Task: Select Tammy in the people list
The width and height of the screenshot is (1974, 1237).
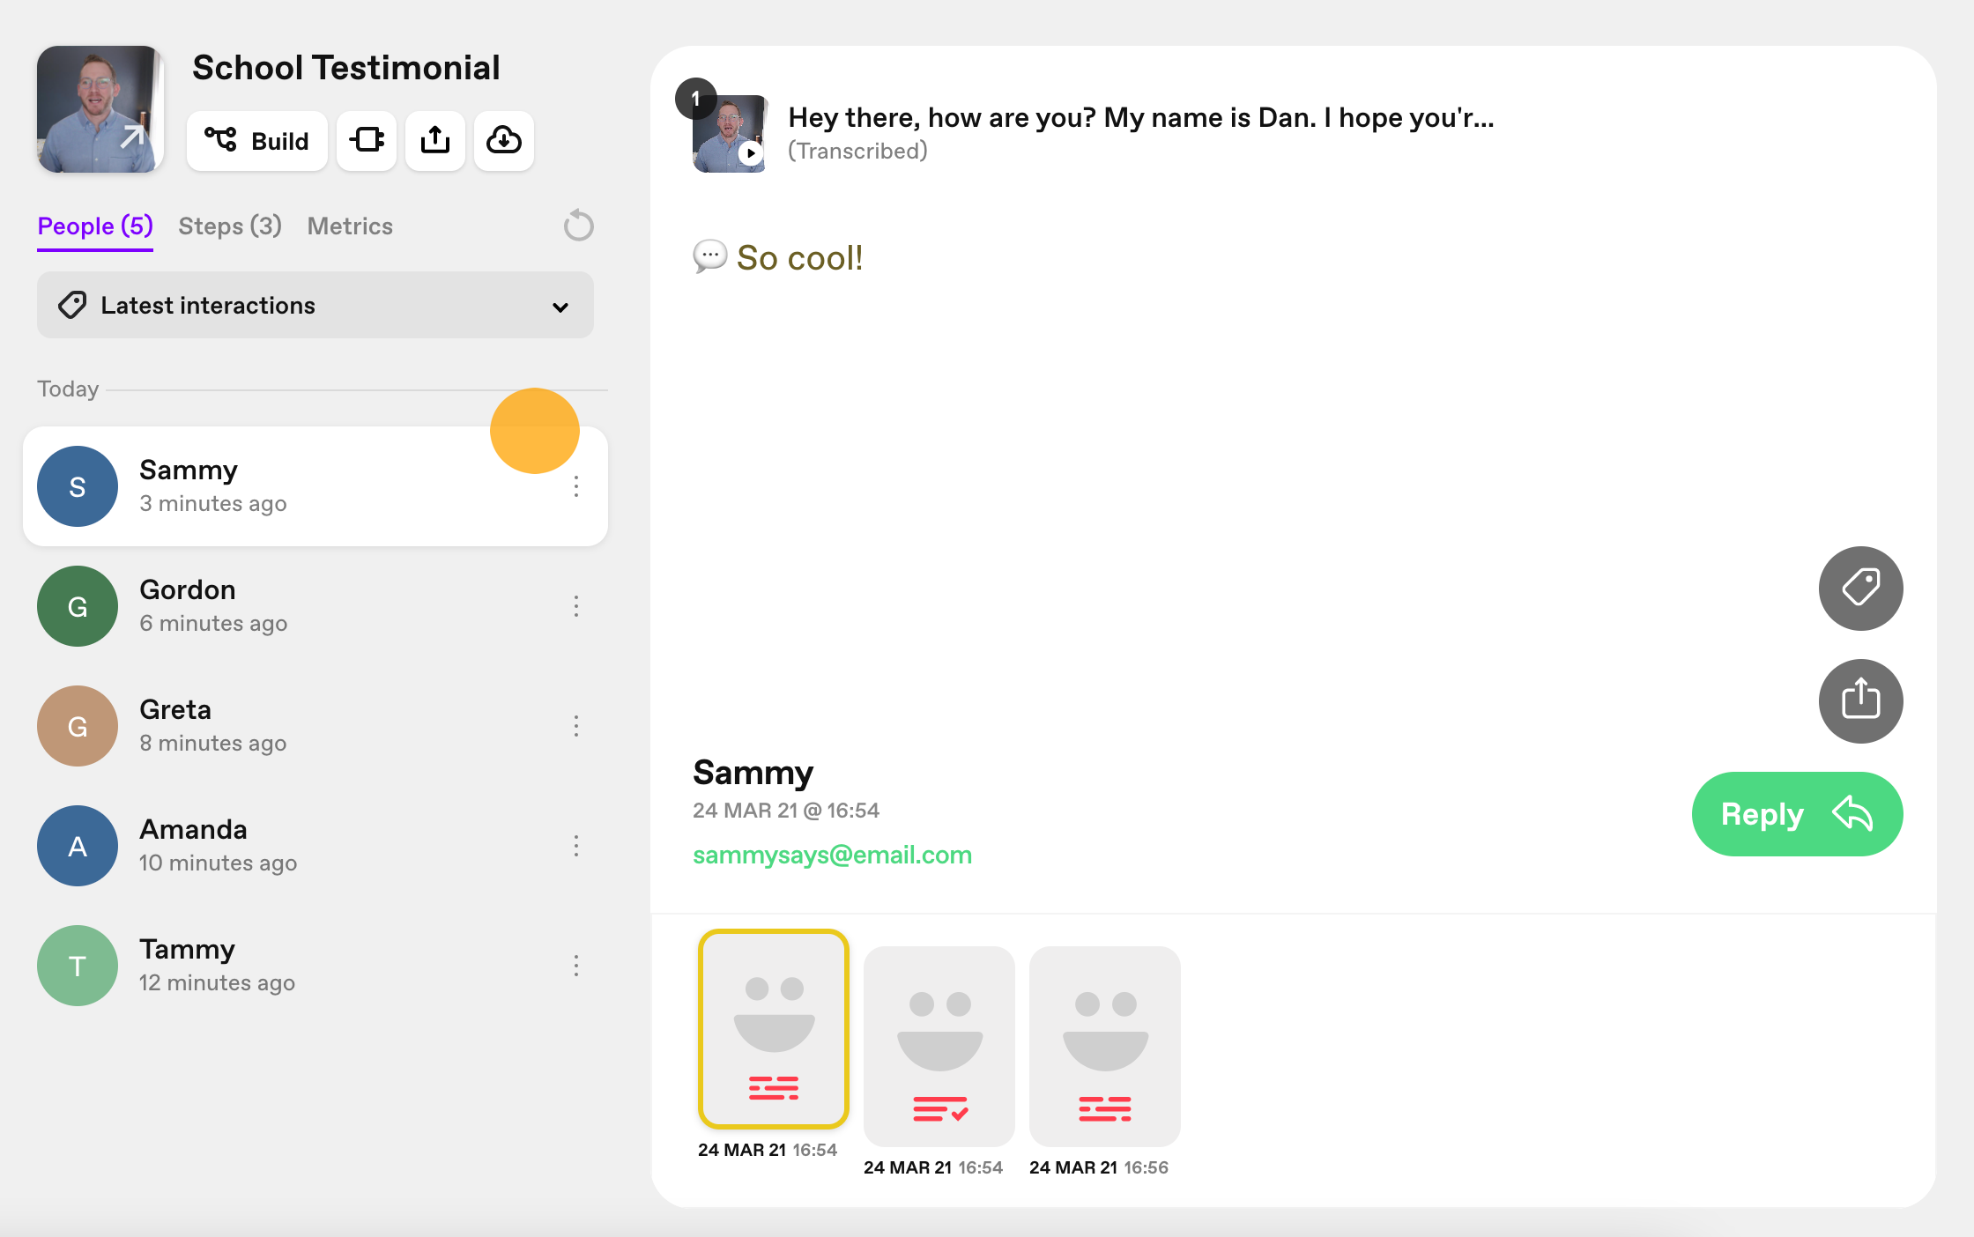Action: (x=315, y=966)
